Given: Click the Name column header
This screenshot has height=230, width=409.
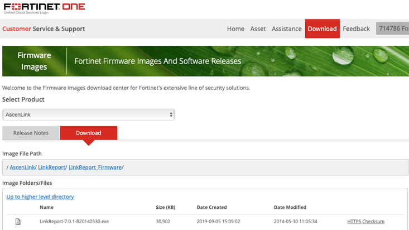Looking at the screenshot, I should (46, 208).
